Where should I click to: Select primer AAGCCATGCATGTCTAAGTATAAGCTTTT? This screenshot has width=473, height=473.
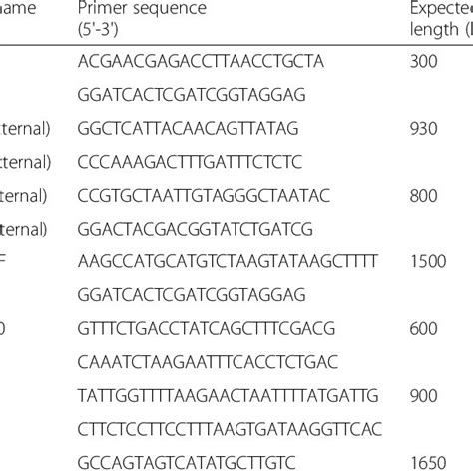(x=228, y=261)
